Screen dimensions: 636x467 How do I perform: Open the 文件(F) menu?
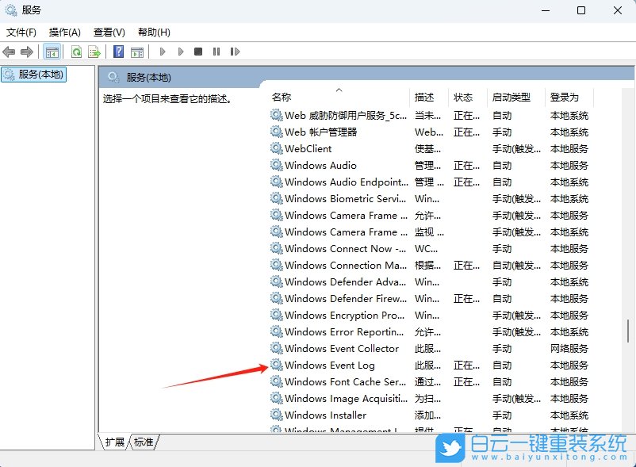(20, 32)
